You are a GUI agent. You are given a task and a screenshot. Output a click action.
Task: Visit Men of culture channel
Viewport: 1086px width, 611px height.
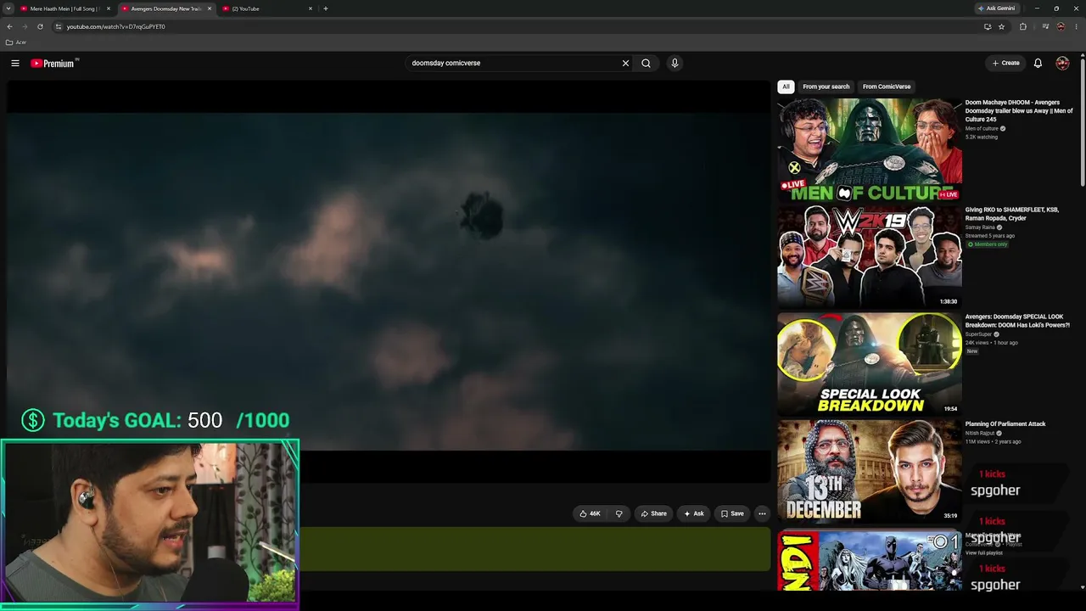(x=982, y=129)
